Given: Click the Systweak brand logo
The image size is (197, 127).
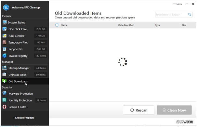Looking at the screenshot, I should (x=184, y=122).
